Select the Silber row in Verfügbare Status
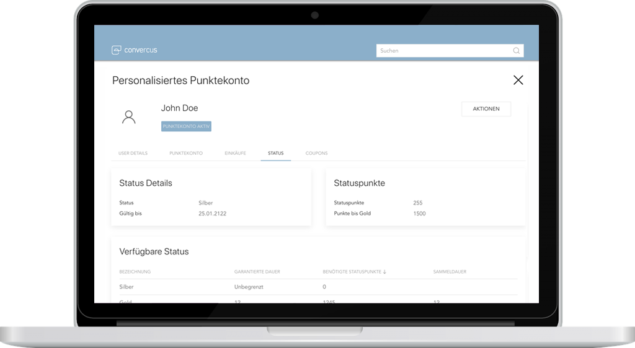The image size is (635, 348). tap(318, 287)
